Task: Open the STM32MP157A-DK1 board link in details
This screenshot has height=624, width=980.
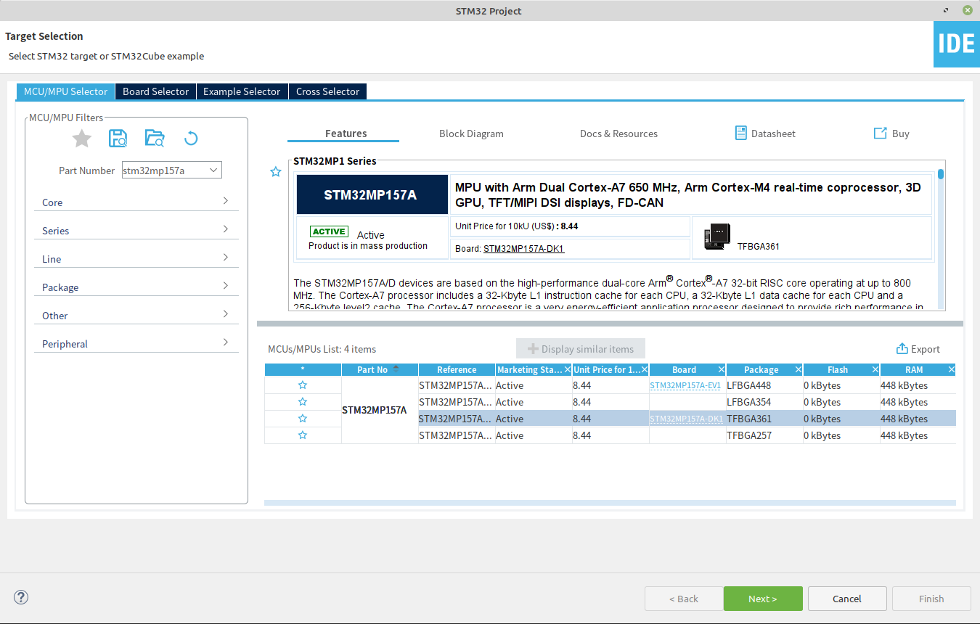Action: click(x=523, y=249)
